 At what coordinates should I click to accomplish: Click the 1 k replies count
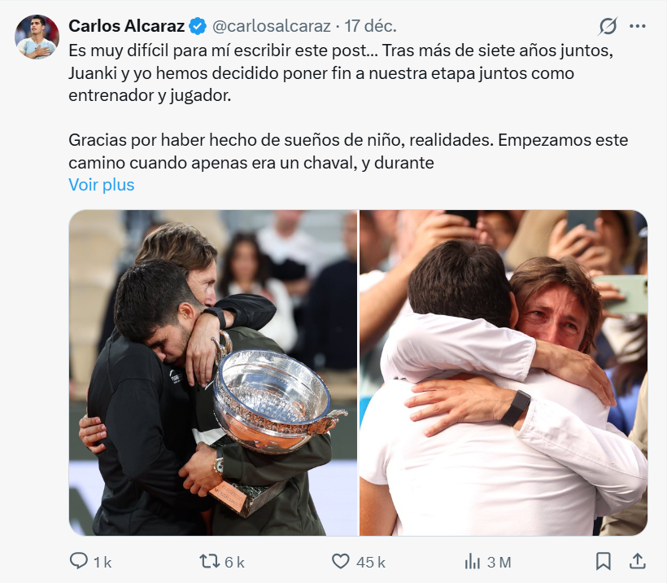102,562
